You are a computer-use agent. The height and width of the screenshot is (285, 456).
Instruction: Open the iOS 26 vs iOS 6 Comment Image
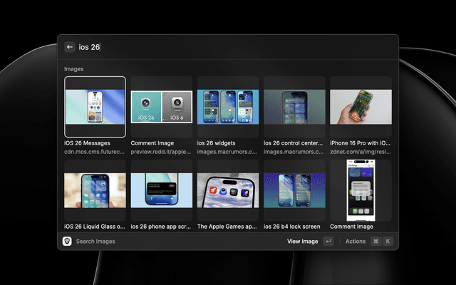coord(161,107)
